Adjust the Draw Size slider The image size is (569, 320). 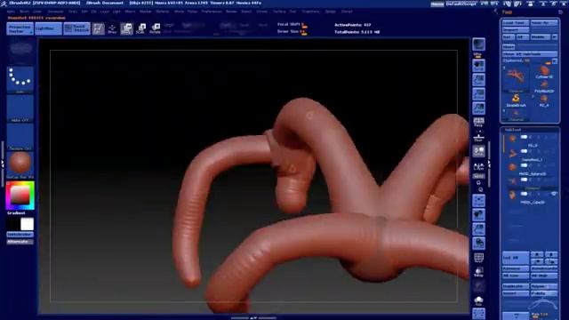pos(293,32)
